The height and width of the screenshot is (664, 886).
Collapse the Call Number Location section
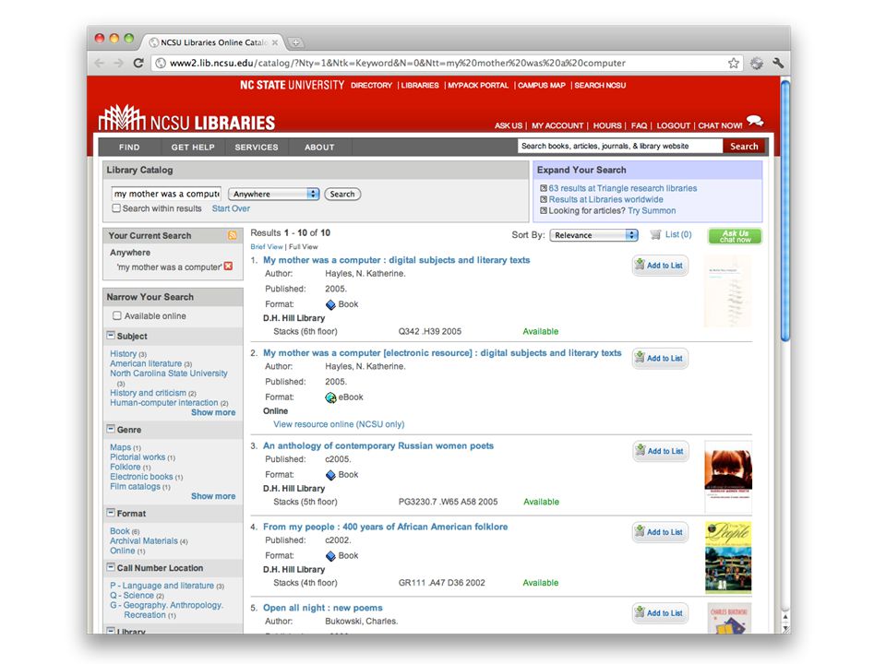click(111, 567)
